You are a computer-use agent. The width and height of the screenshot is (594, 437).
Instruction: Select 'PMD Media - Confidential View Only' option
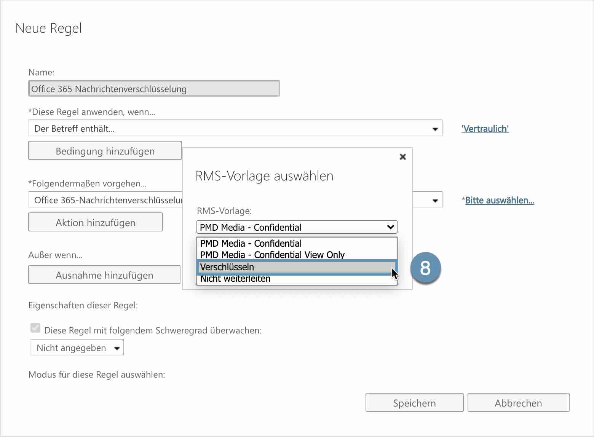[x=297, y=255]
